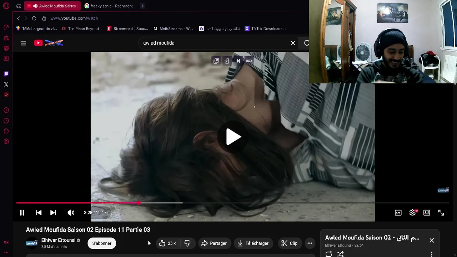The image size is (457, 257).
Task: Click the overlay sidebar-arrow icon on video
Action: point(227,61)
